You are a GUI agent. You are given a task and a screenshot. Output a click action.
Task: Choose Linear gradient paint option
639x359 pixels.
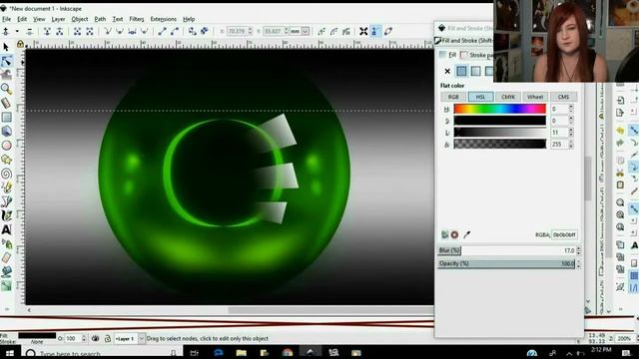click(475, 71)
